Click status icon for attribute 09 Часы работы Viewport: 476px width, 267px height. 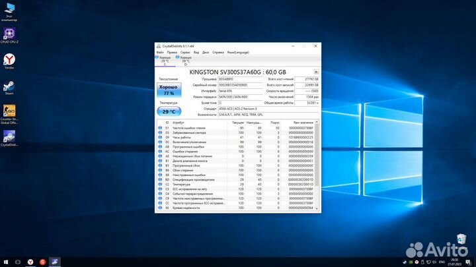pyautogui.click(x=160, y=137)
